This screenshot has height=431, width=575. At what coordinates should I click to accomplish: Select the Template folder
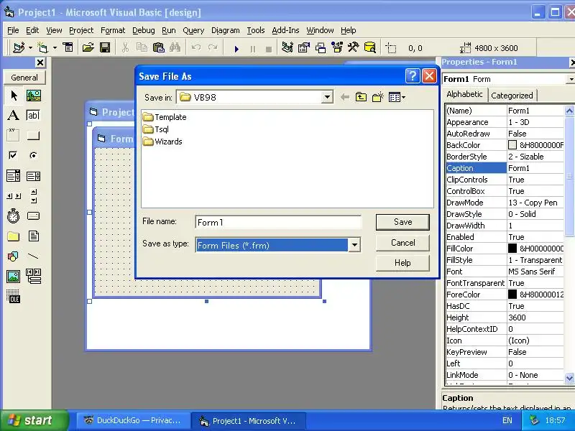click(165, 117)
